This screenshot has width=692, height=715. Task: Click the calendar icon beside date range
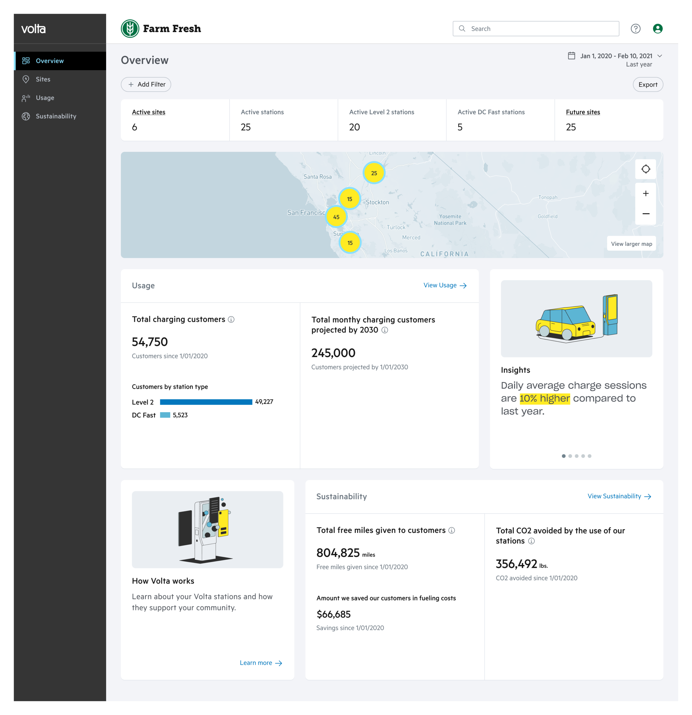pos(571,56)
